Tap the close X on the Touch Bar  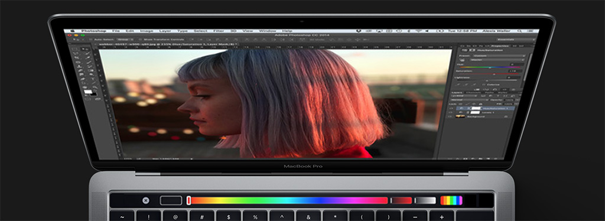146,200
